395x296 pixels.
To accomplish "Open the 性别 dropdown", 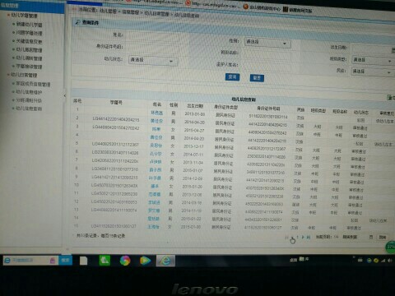I will (x=267, y=43).
